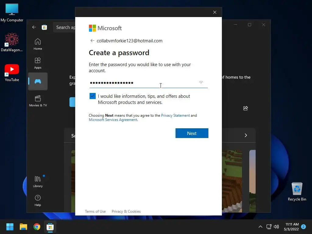Click the password input field

pos(148,83)
